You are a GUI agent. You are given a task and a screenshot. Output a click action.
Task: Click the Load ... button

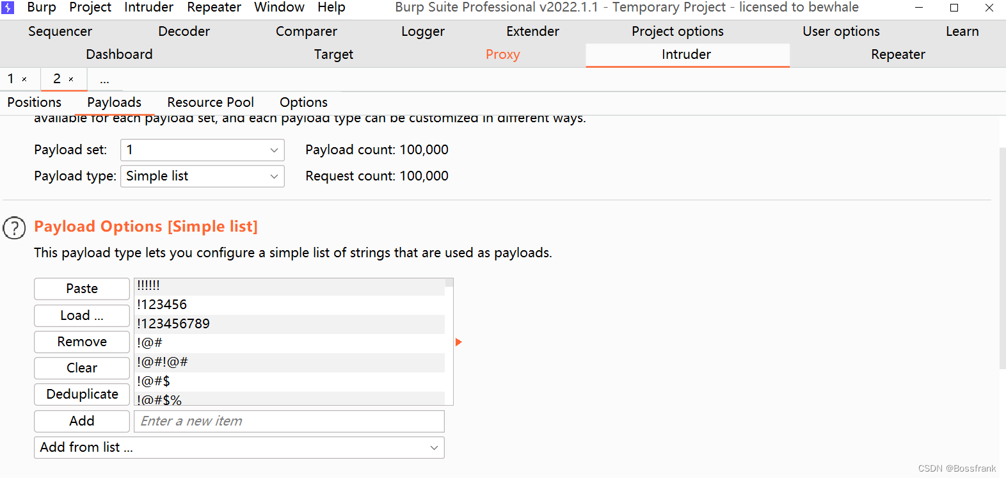pos(82,315)
